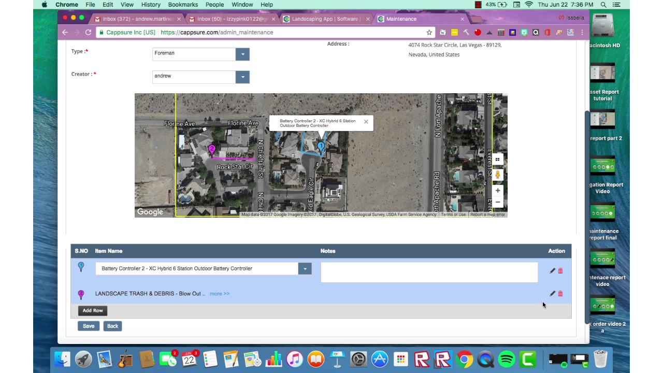Switch to the Inbox (372) Gmail tab
The height and width of the screenshot is (373, 663).
pyautogui.click(x=138, y=19)
